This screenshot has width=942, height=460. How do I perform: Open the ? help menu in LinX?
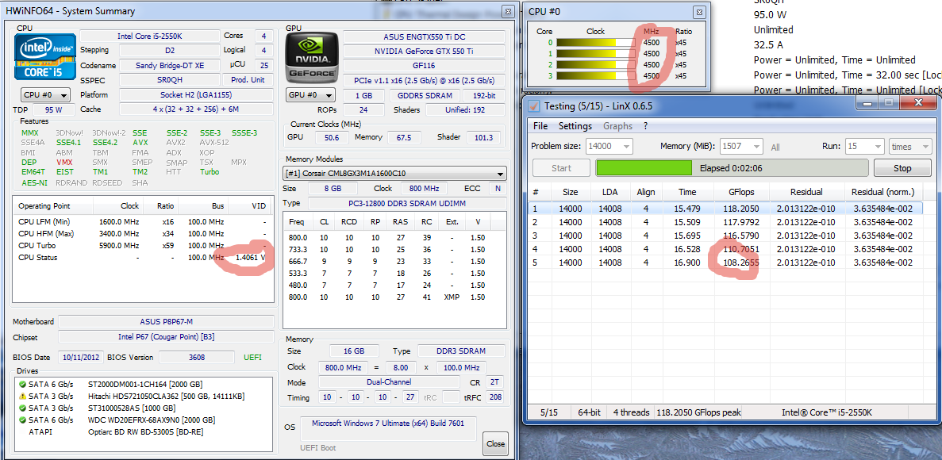(x=645, y=126)
